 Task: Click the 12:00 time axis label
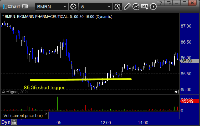click(106, 123)
